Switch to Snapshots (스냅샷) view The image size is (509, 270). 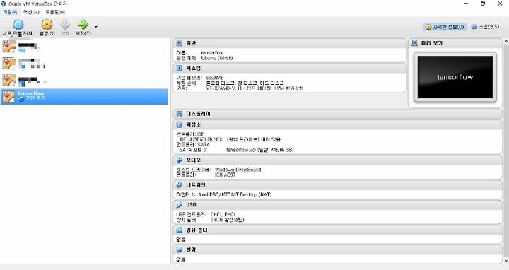(485, 27)
